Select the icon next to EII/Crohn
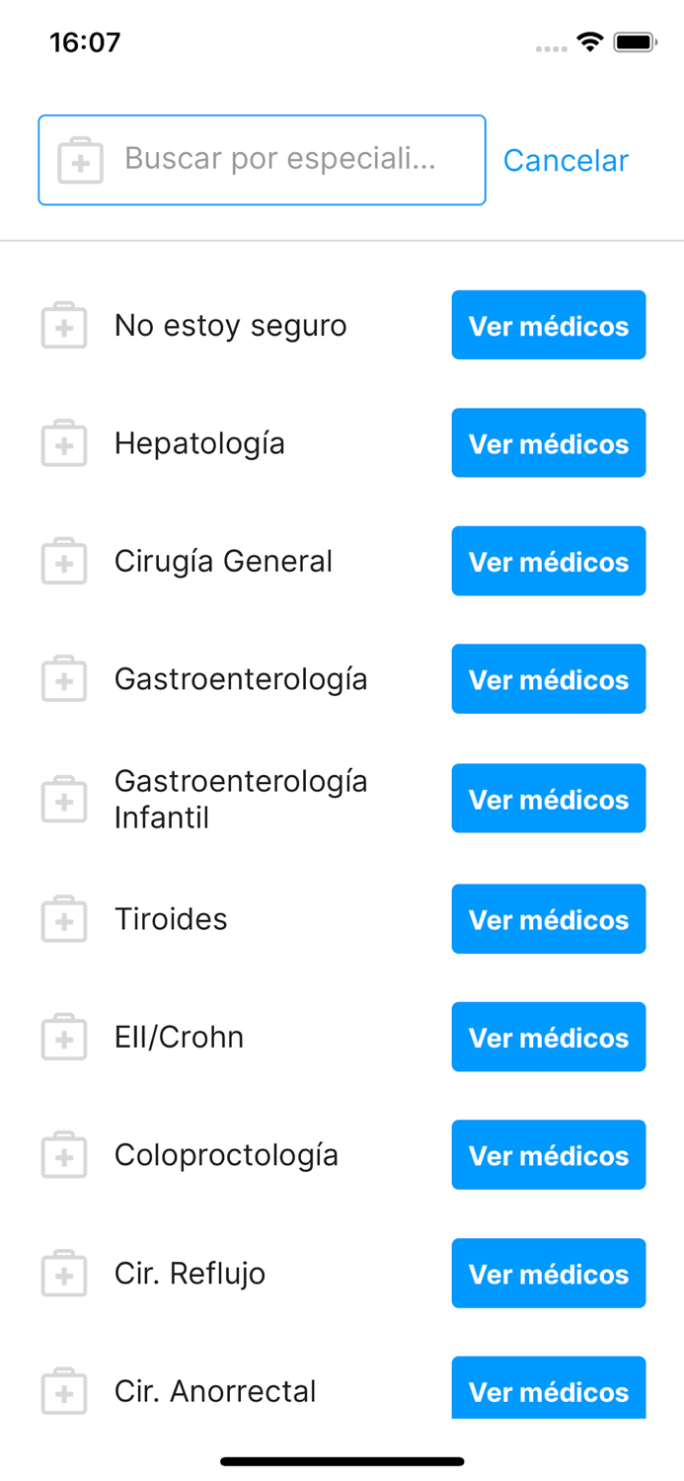 (63, 1037)
